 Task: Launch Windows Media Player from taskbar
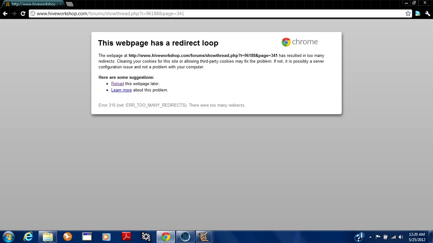coord(107,237)
